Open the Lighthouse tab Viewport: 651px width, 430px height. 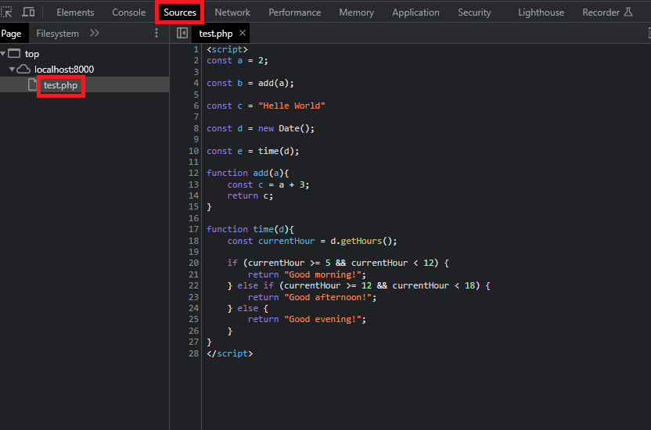point(541,13)
